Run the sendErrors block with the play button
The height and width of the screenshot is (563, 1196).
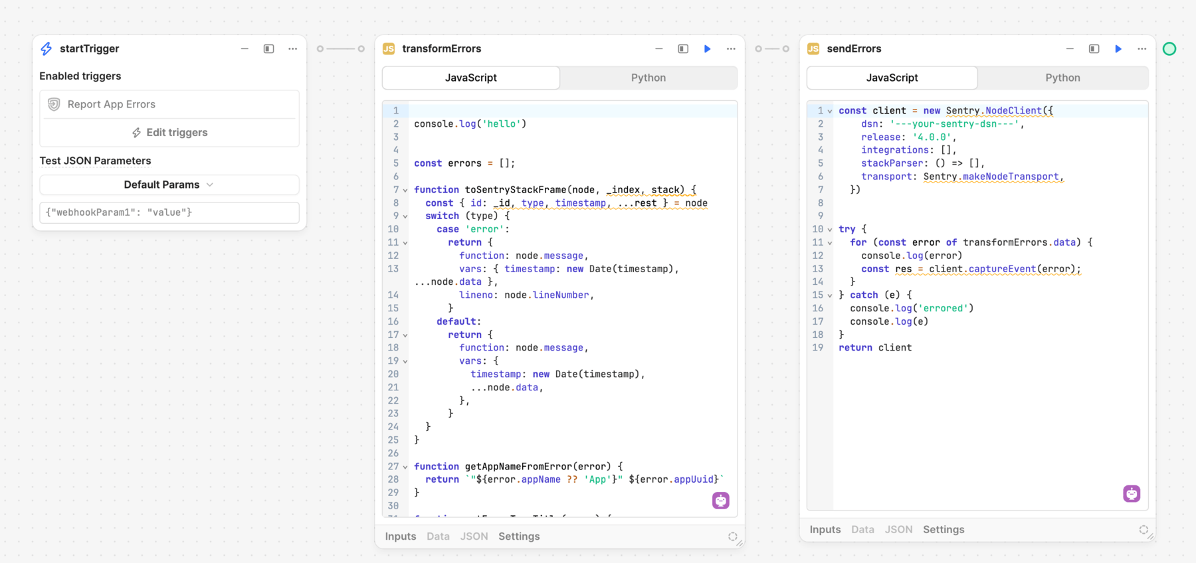coord(1118,48)
